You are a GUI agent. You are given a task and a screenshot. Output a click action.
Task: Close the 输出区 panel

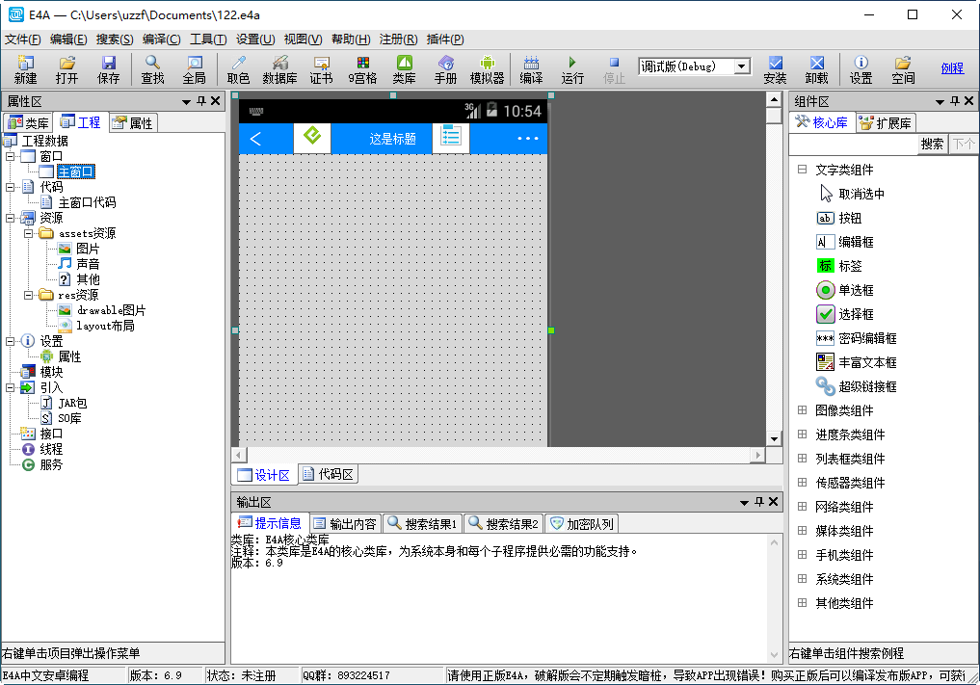(773, 501)
